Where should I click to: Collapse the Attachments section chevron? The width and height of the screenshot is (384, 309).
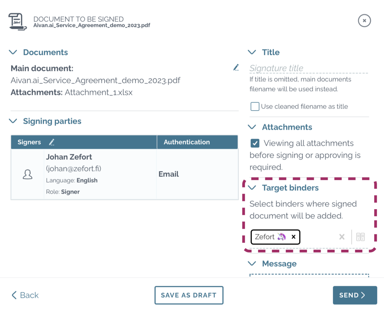252,127
